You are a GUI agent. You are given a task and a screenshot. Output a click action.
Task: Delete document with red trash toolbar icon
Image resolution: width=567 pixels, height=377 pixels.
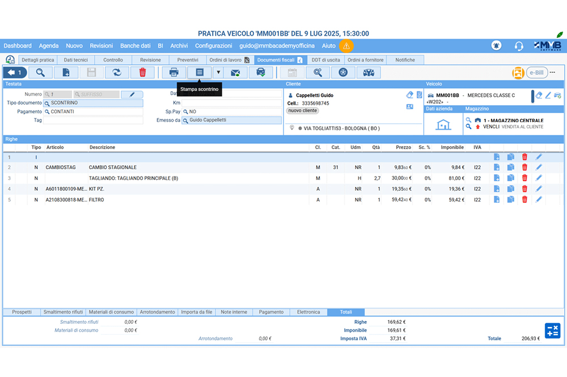(142, 72)
